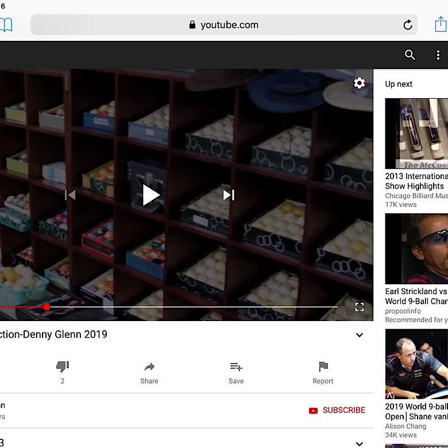Open YouTube search
The height and width of the screenshot is (448, 448).
[x=410, y=55]
